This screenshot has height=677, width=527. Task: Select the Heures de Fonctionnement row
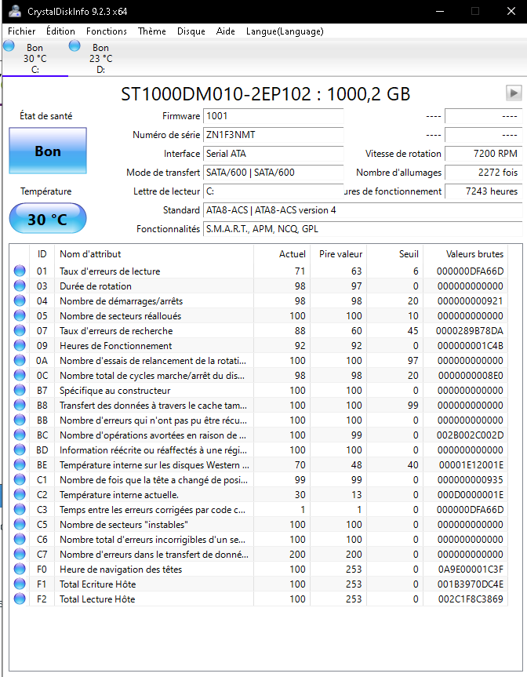click(259, 345)
